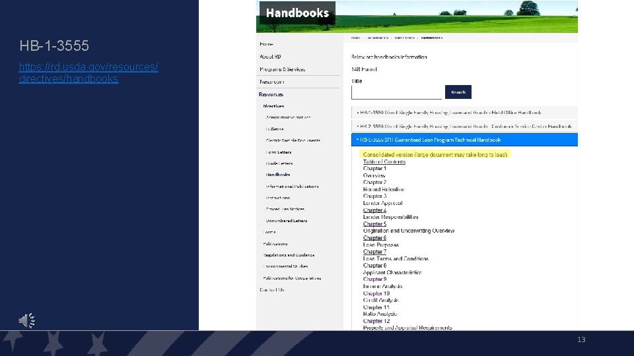Viewport: 634px width, 356px height.
Task: Open Directives in the sidebar tree
Action: [273, 106]
